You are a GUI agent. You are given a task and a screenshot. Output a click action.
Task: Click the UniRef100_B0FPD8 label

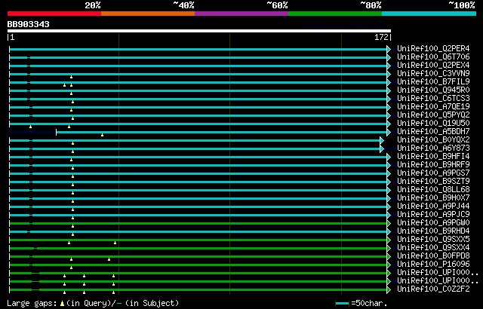(x=433, y=256)
